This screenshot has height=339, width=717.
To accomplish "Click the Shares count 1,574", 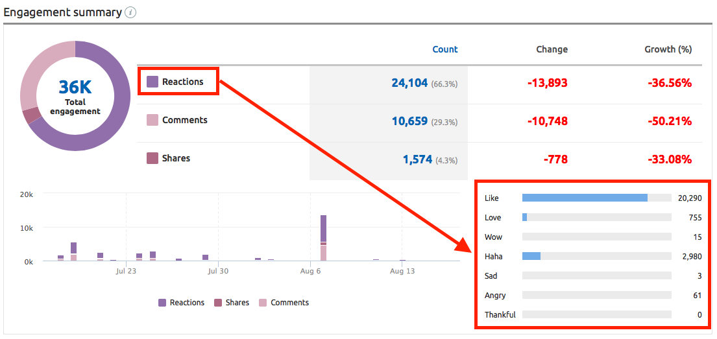I will tap(417, 159).
